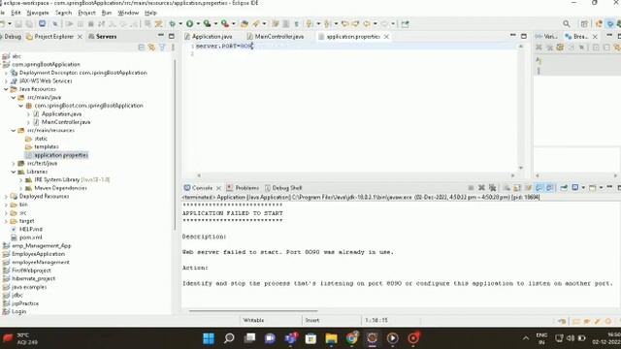Collapse the Java Resources tree node
This screenshot has height=349, width=621.
pos(6,89)
